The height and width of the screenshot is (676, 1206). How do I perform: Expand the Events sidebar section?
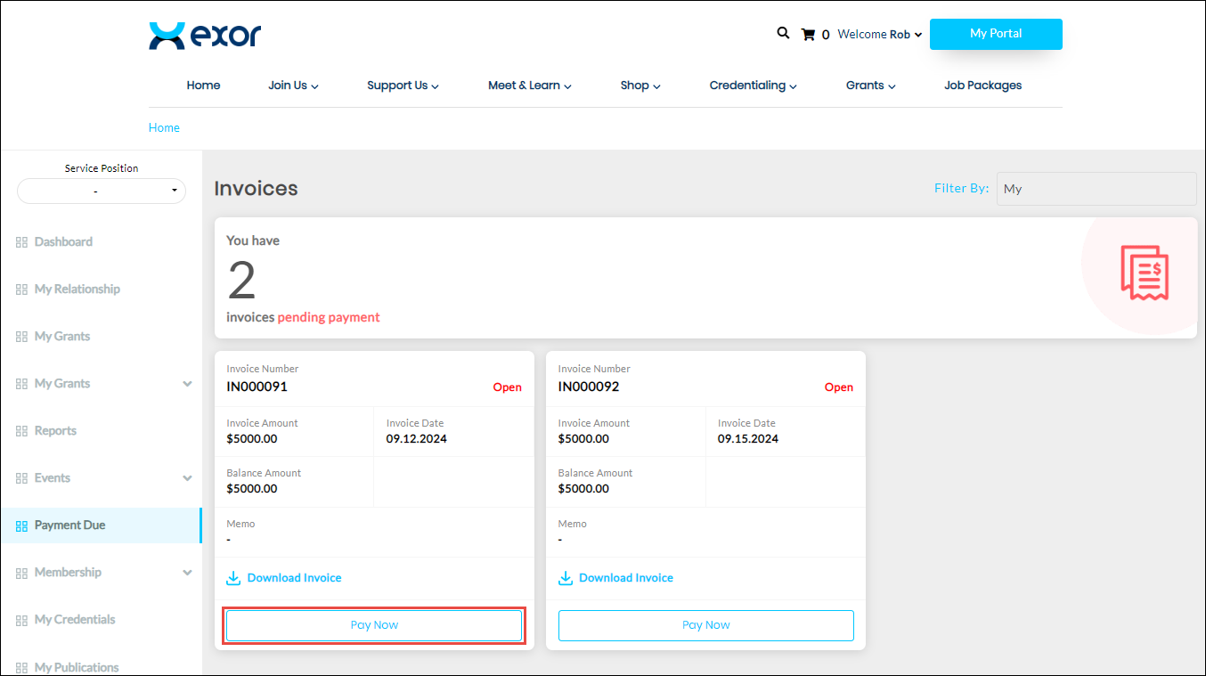[187, 478]
